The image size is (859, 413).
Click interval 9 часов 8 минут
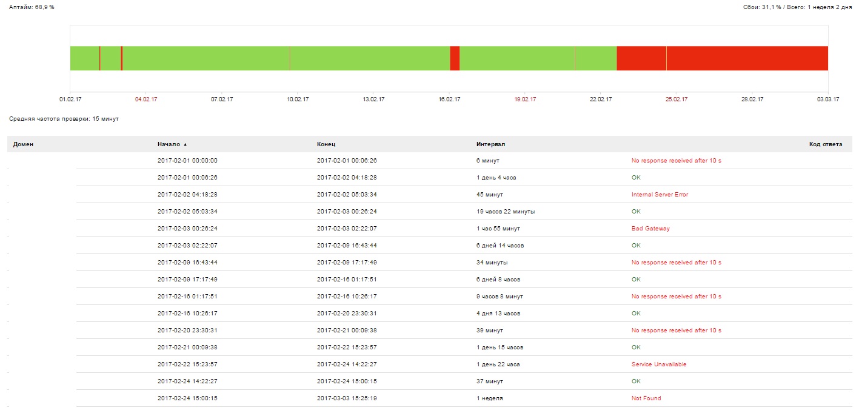click(500, 297)
